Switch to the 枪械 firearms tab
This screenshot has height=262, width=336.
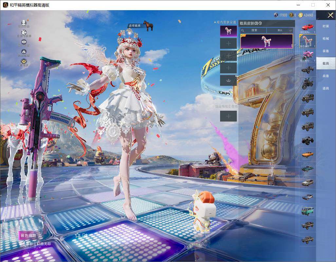point(326,39)
